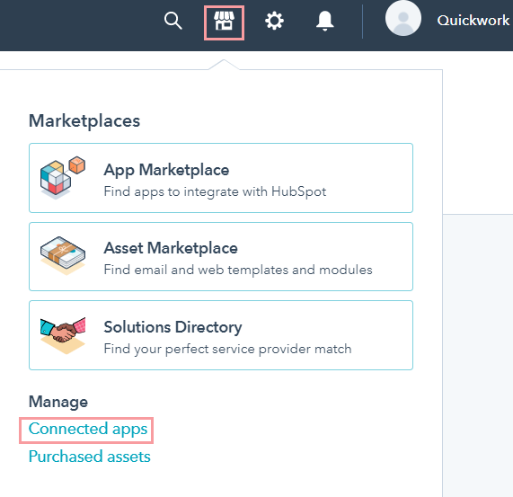Open the notifications bell icon
The image size is (513, 497).
point(324,22)
